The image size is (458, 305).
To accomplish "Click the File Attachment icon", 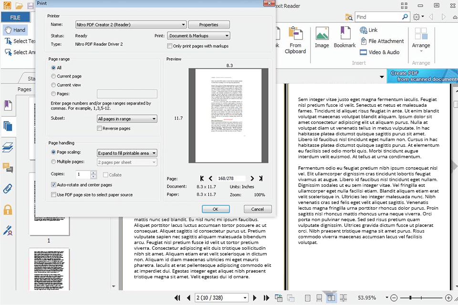I will 364,41.
